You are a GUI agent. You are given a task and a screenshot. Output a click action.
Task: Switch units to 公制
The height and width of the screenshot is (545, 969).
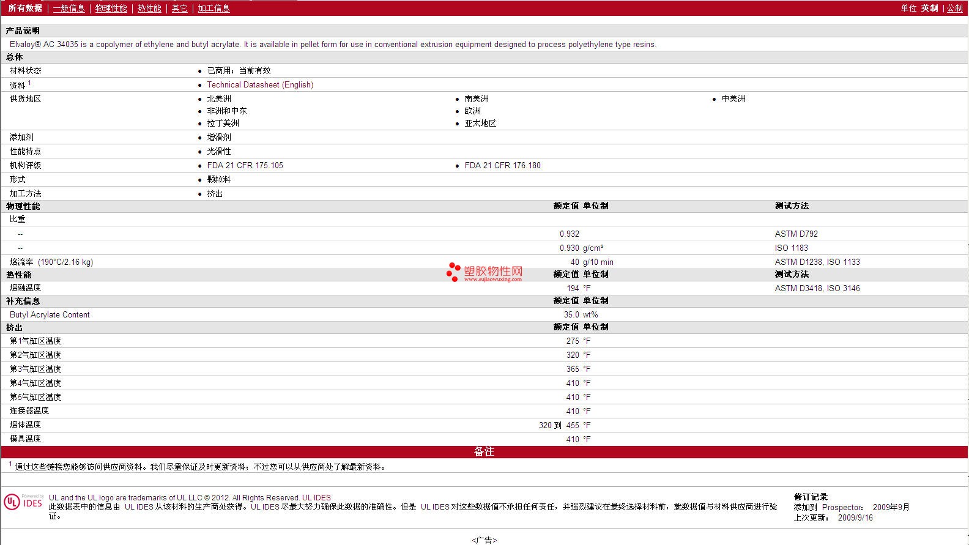click(x=955, y=8)
